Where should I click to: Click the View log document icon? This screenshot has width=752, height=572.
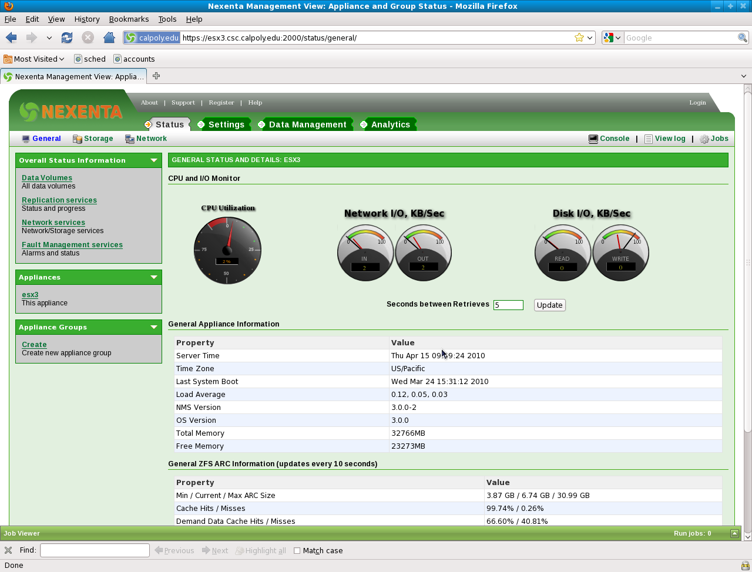[x=649, y=139]
